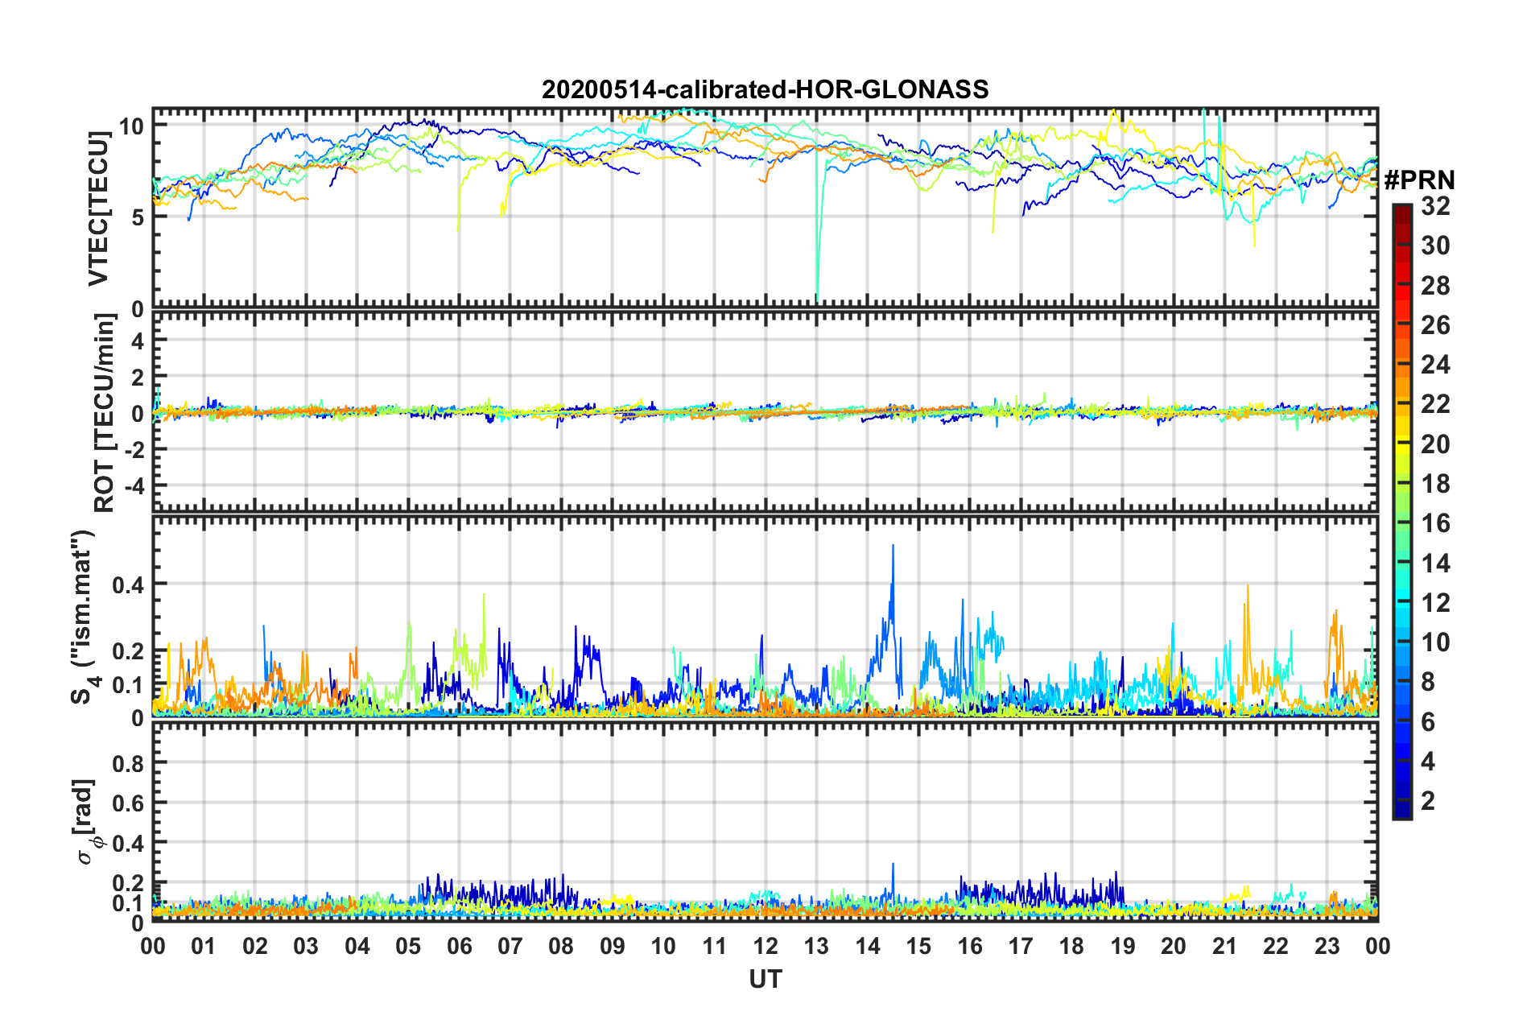Select the "UT" x-axis label
1531x1024 pixels.
pos(765,979)
